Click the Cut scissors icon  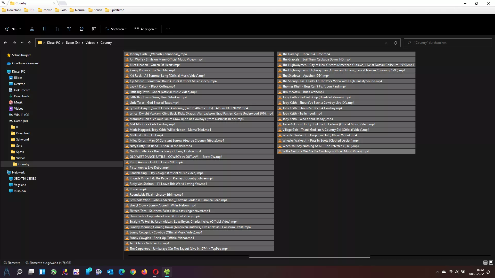pos(32,29)
